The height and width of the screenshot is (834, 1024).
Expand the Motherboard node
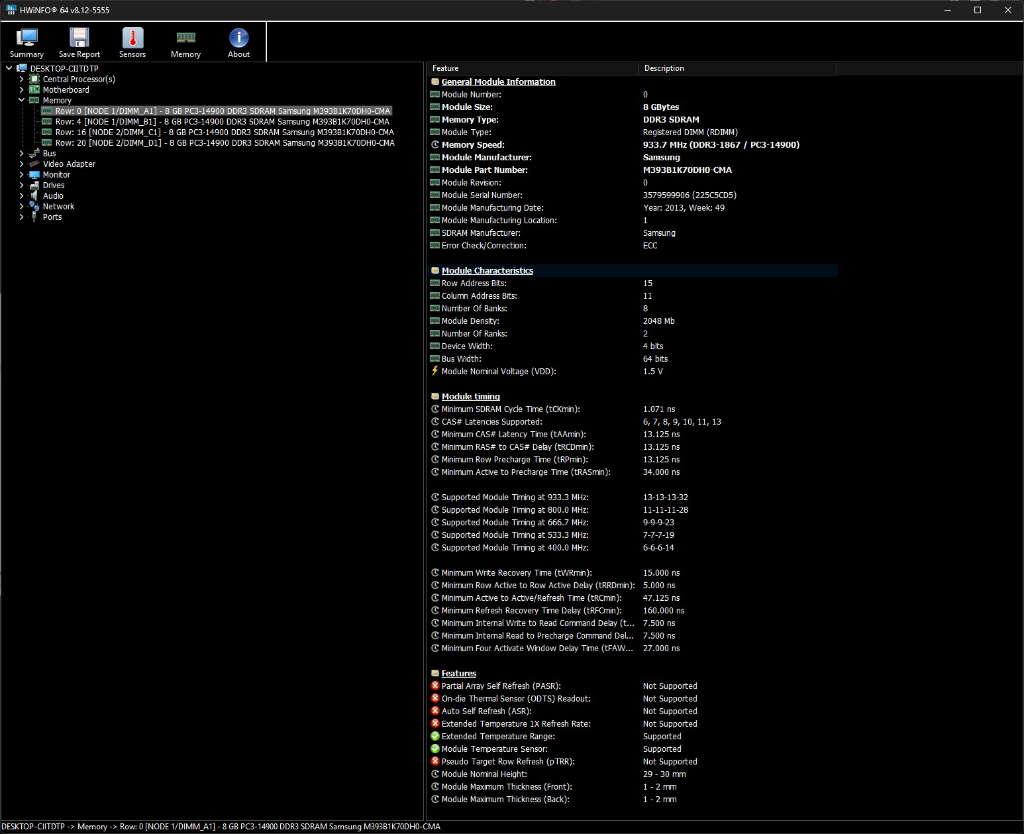click(x=21, y=89)
